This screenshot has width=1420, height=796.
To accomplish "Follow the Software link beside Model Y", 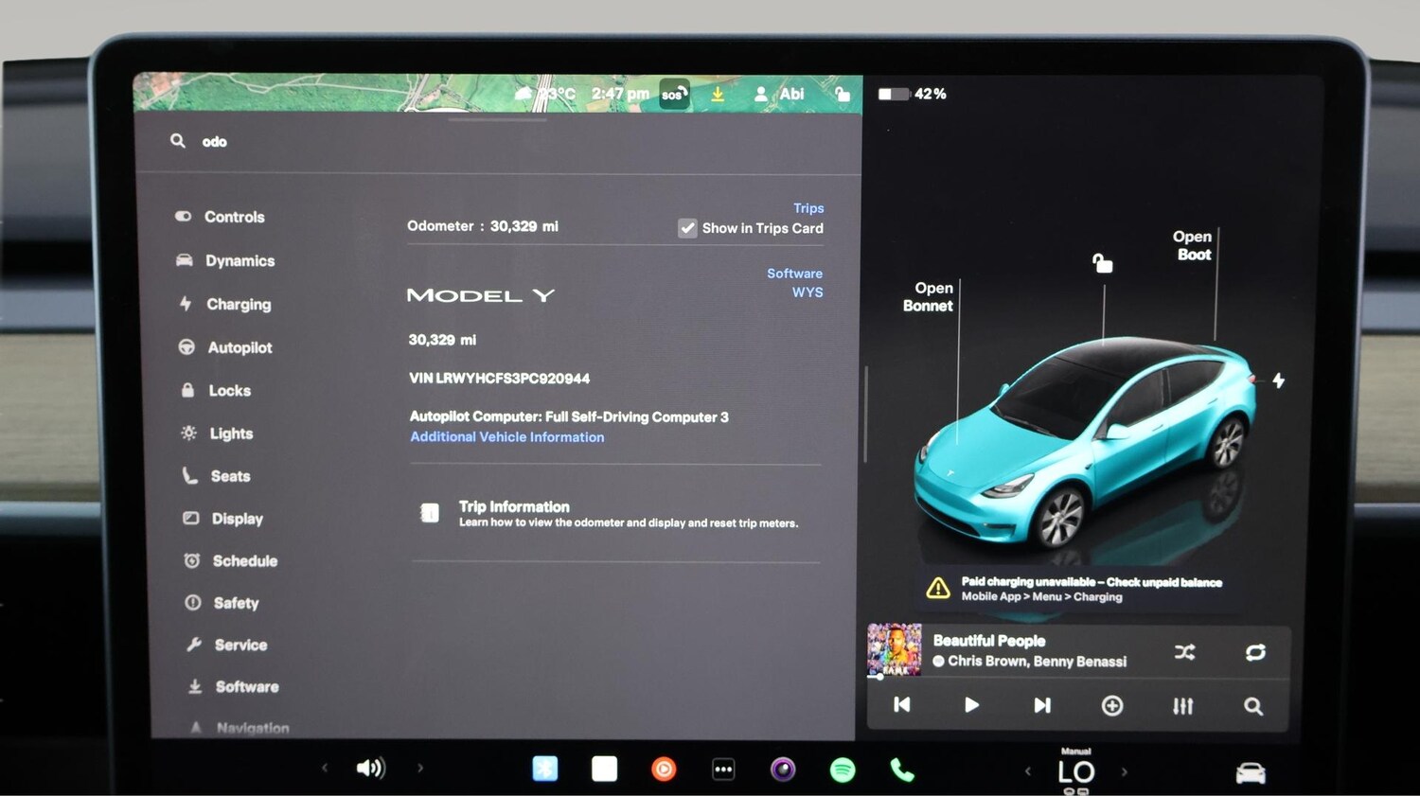I will tap(794, 274).
